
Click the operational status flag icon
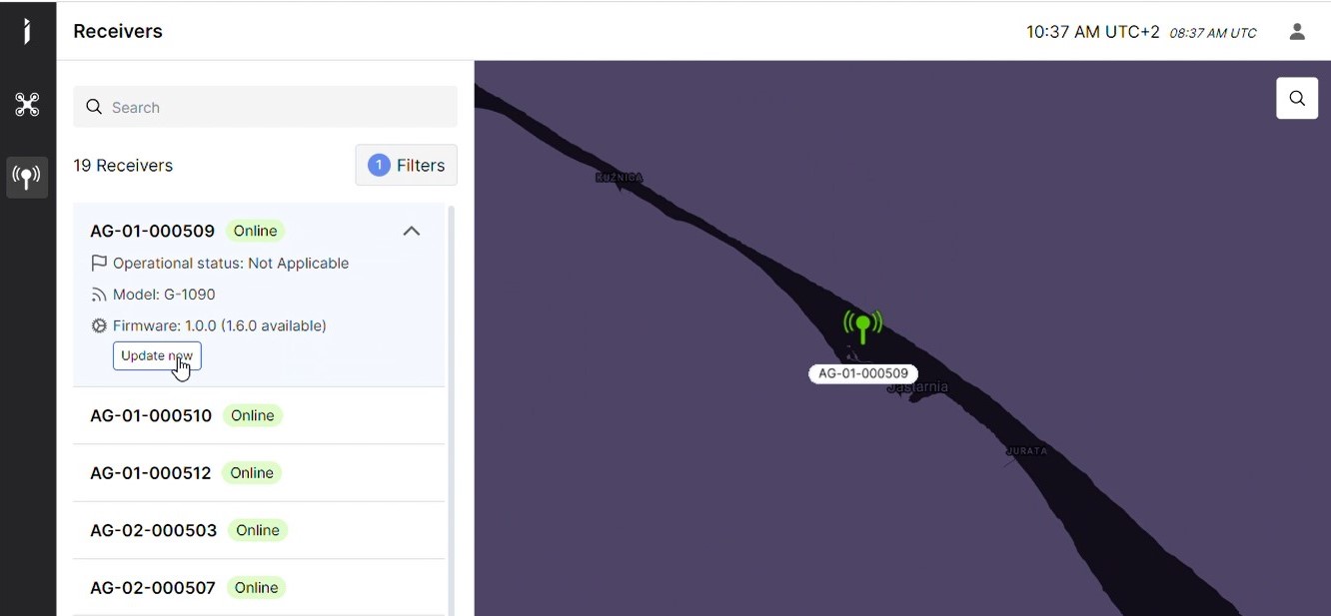pyautogui.click(x=99, y=263)
